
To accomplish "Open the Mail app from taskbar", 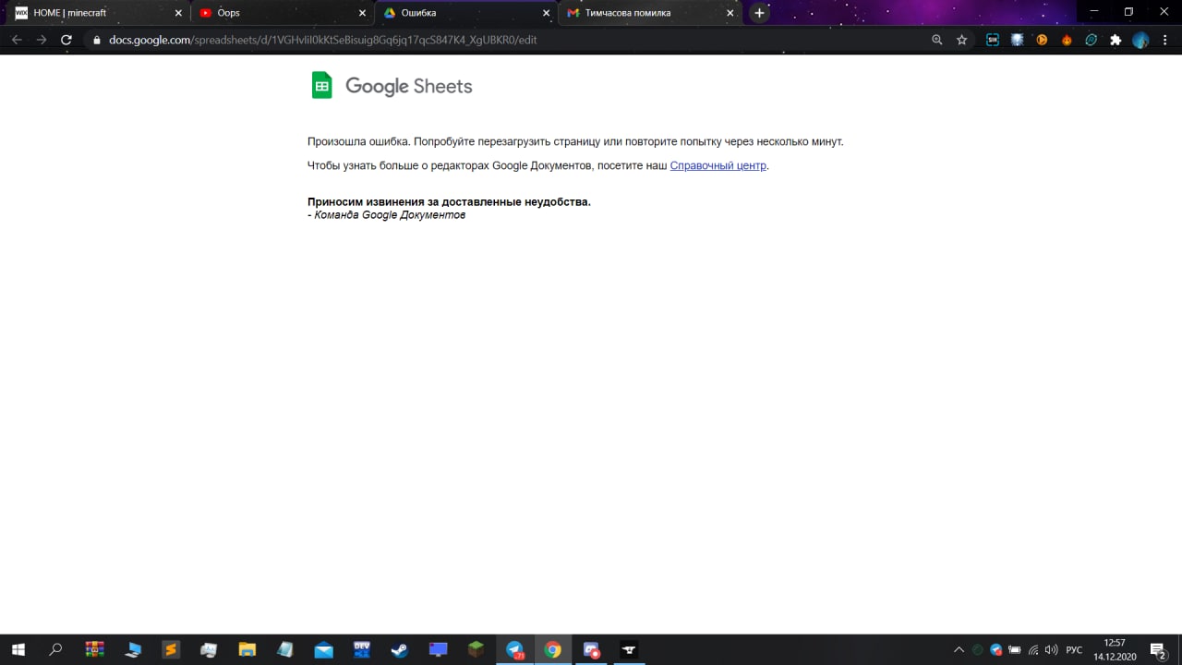I will (x=323, y=649).
